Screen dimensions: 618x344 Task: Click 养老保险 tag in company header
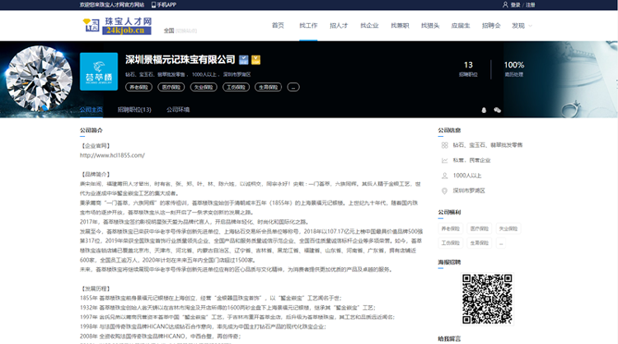(x=138, y=87)
